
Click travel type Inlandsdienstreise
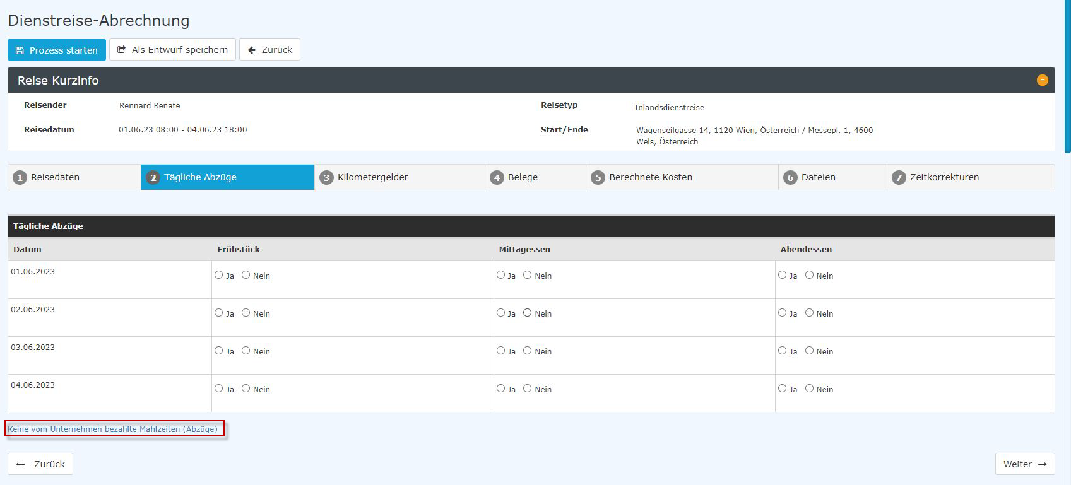670,107
